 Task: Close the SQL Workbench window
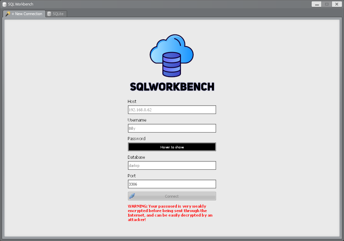[337, 4]
